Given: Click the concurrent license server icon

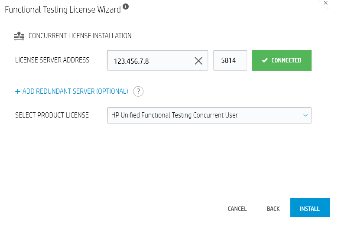Looking at the screenshot, I should point(19,36).
